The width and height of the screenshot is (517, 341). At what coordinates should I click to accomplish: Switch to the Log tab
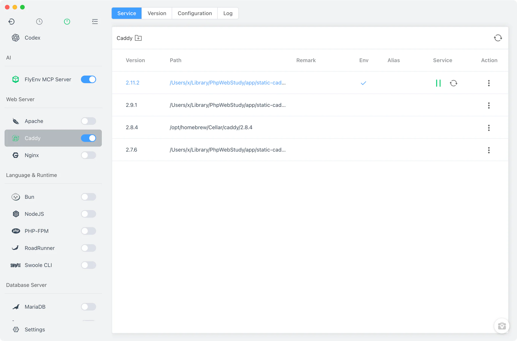[228, 13]
